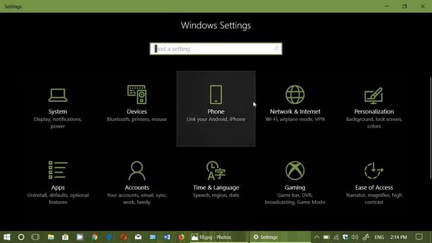Open the Mail app on taskbar
Image resolution: width=432 pixels, height=243 pixels.
point(138,237)
